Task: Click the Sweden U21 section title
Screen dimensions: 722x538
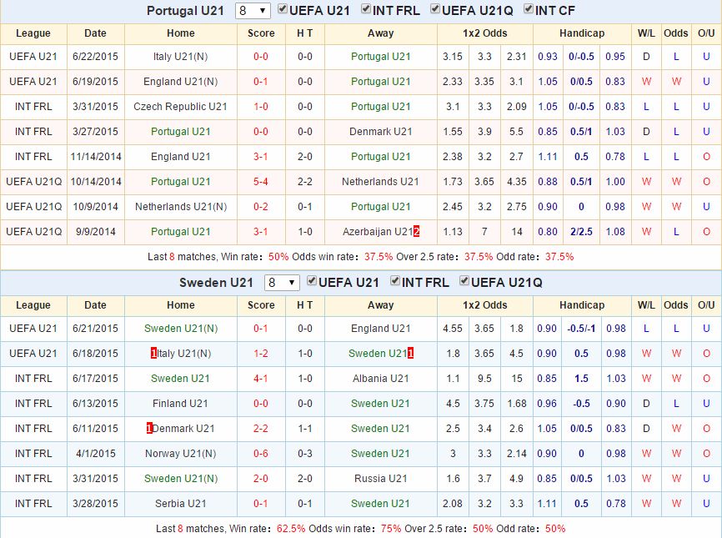Action: [216, 283]
